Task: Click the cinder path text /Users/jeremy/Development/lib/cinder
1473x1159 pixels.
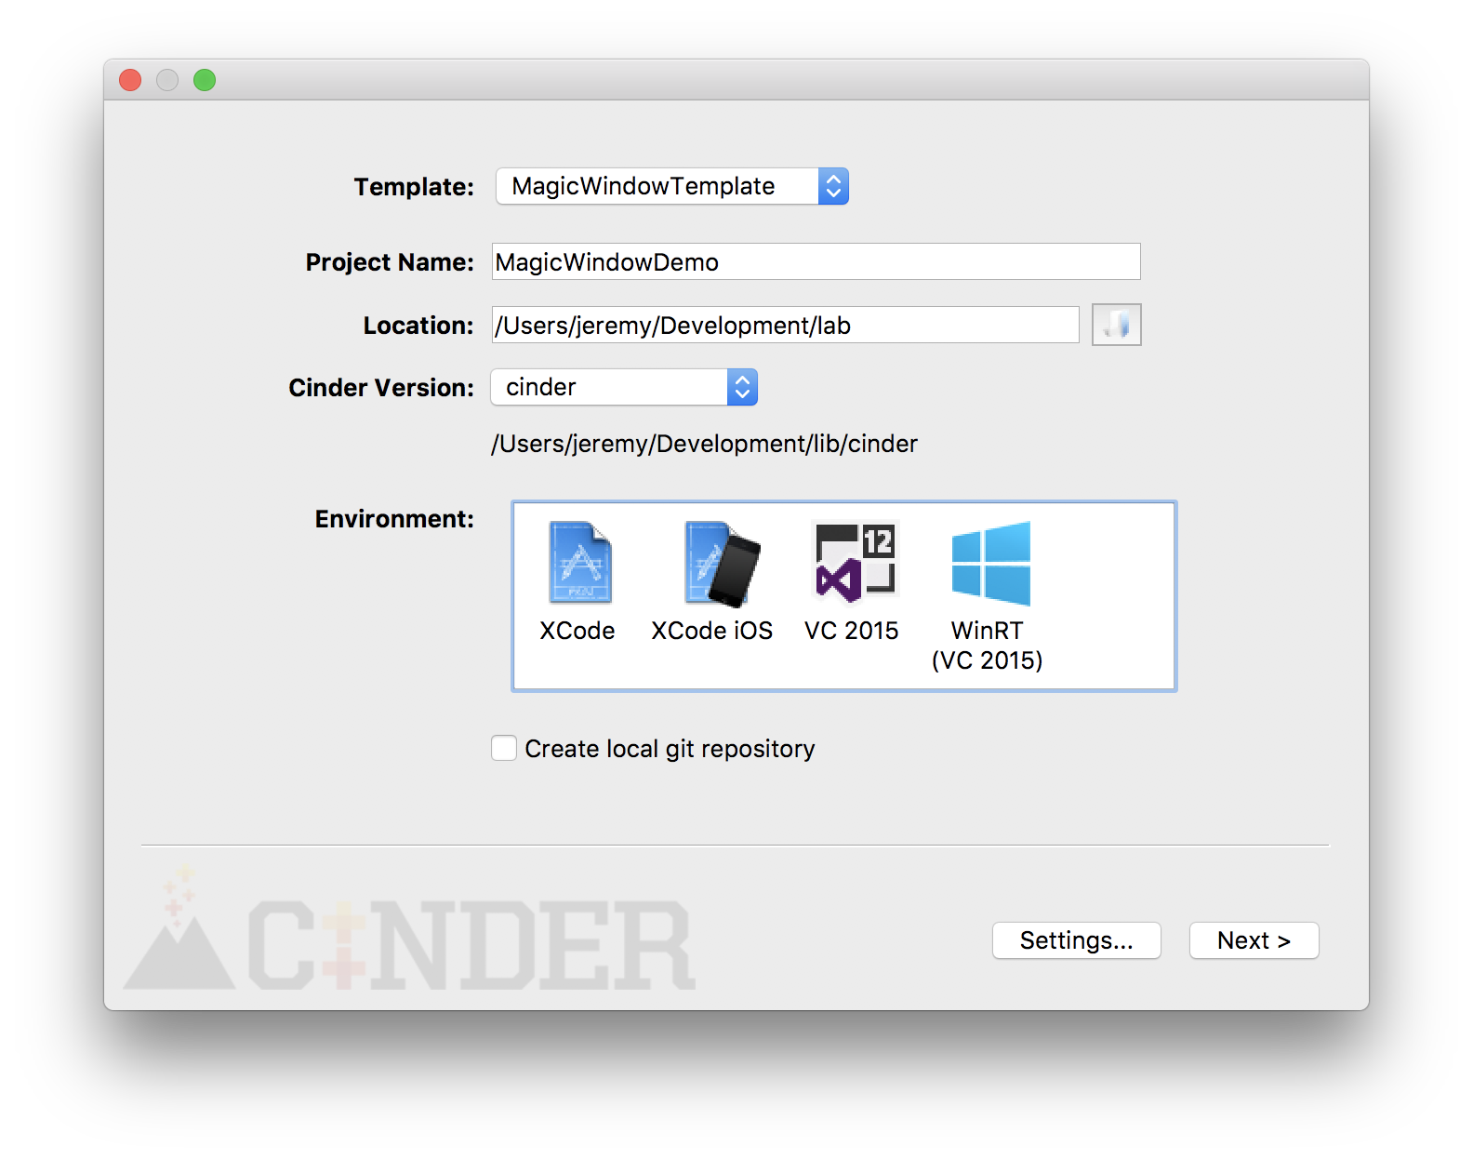Action: pos(704,444)
